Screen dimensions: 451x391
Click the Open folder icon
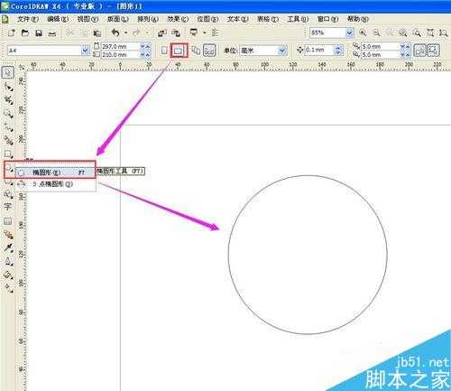(25, 33)
